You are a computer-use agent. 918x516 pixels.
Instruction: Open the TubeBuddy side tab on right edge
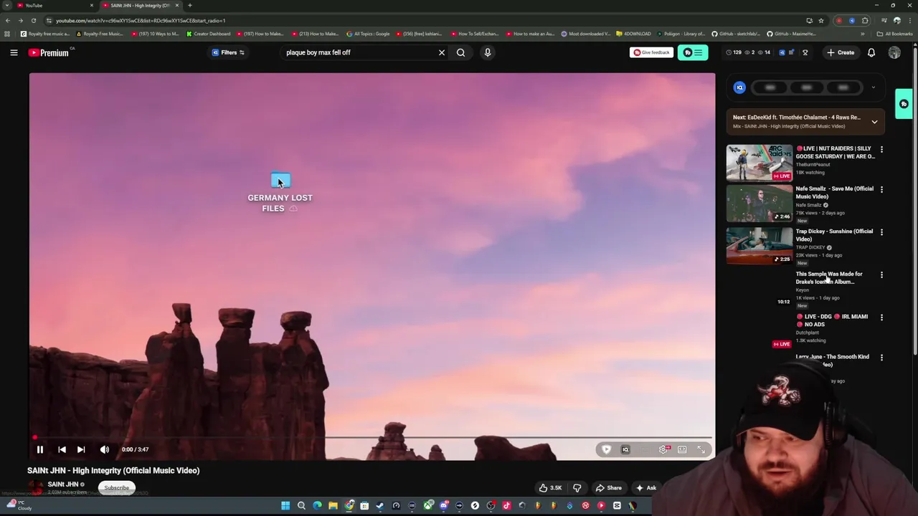[x=904, y=104]
